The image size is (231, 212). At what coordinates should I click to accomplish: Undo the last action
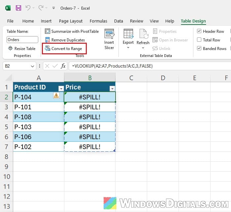28,8
